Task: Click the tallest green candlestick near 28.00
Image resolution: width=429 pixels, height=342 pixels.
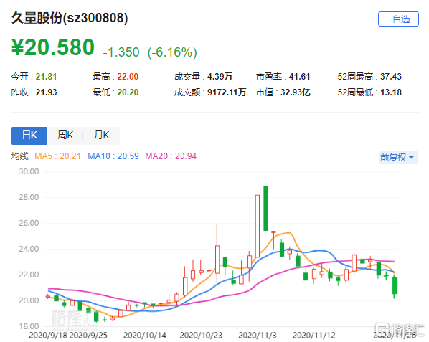Action: tap(265, 209)
